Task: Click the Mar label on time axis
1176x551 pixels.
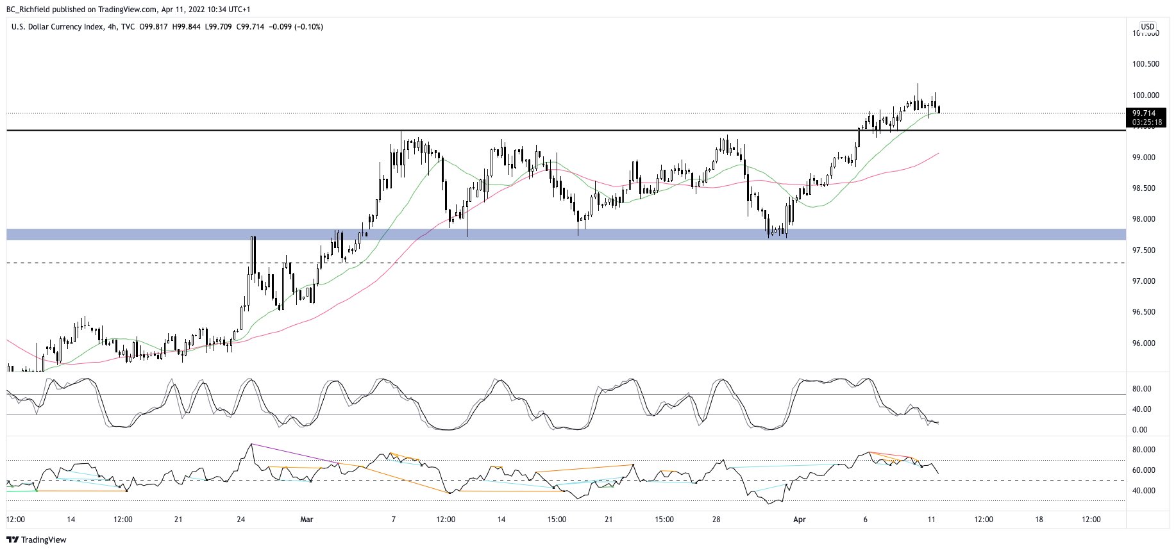Action: click(307, 520)
